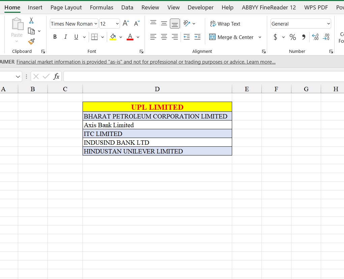Select Top Align icon
Screen dimensions: 344x279
153,23
